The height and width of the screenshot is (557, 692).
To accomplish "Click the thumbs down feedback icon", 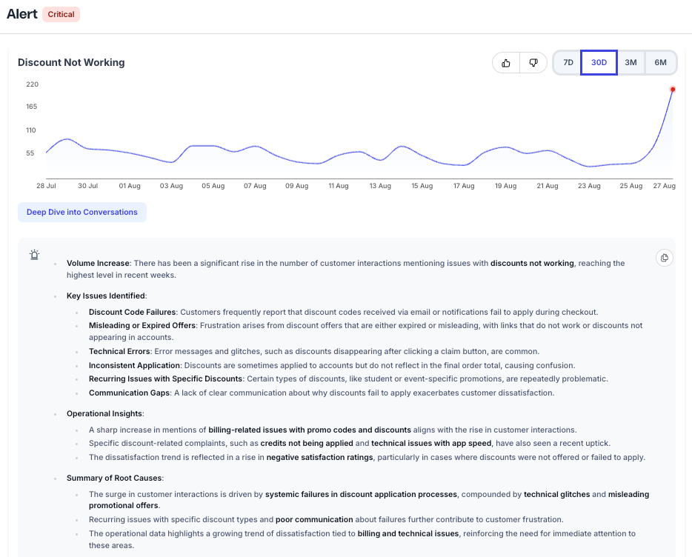I will coord(533,63).
